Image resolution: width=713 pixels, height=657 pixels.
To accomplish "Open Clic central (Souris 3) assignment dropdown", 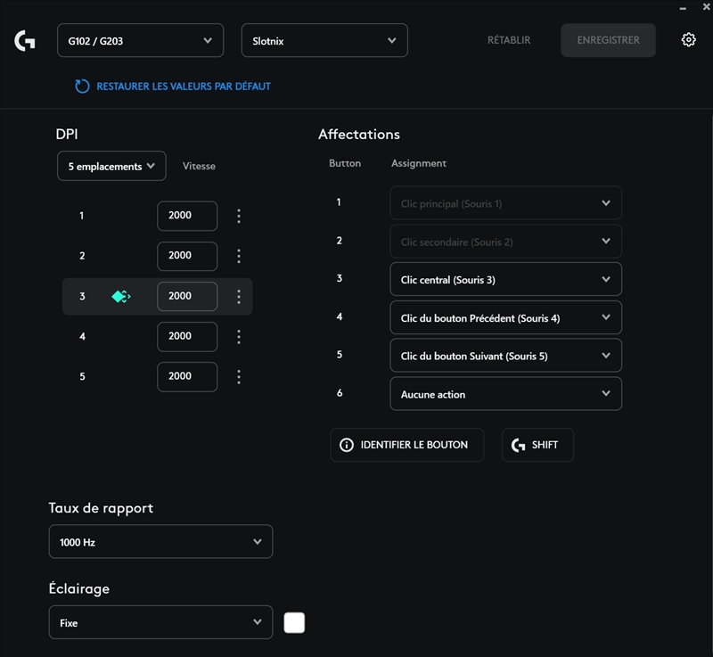I will (505, 280).
